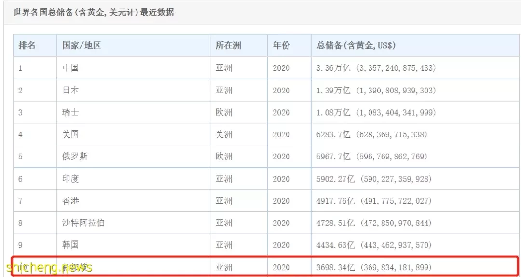This screenshot has height=277, width=521.
Task: Click year 2020 in the 韩国 row
Action: 281,245
